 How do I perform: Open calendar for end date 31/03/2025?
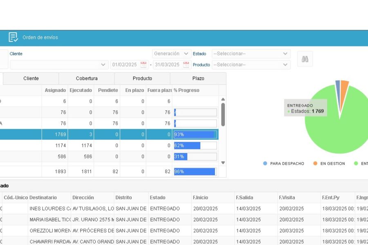coord(186,65)
